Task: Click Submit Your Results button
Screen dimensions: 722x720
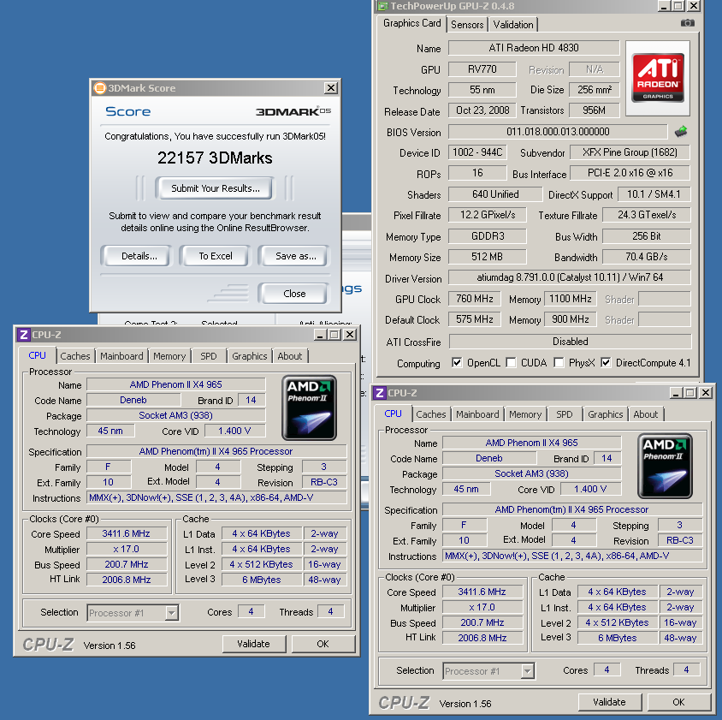Action: pos(215,188)
